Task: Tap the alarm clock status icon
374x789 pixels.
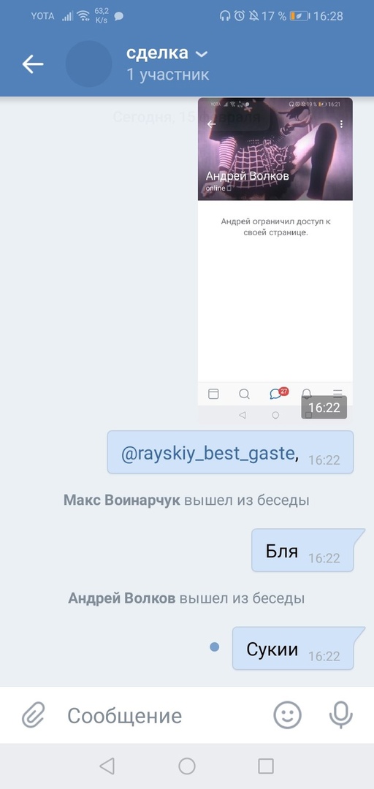Action: point(240,15)
